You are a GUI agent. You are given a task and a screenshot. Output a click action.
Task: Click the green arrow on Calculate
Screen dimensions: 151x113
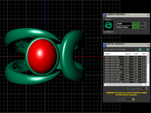pyautogui.click(x=133, y=99)
